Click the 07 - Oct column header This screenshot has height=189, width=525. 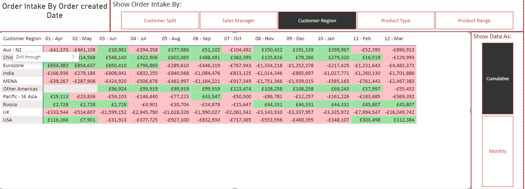(233, 38)
